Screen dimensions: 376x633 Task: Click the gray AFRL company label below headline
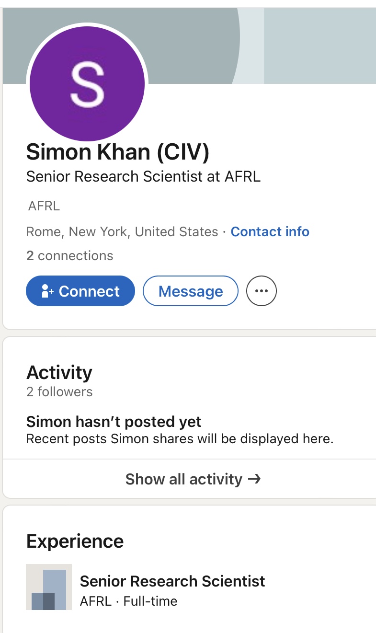44,207
